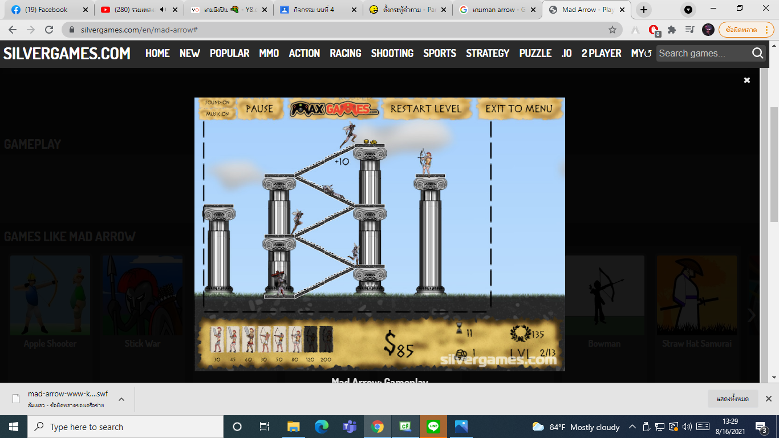Viewport: 779px width, 438px height.
Task: Open the Photos app on the taskbar
Action: pos(461,427)
